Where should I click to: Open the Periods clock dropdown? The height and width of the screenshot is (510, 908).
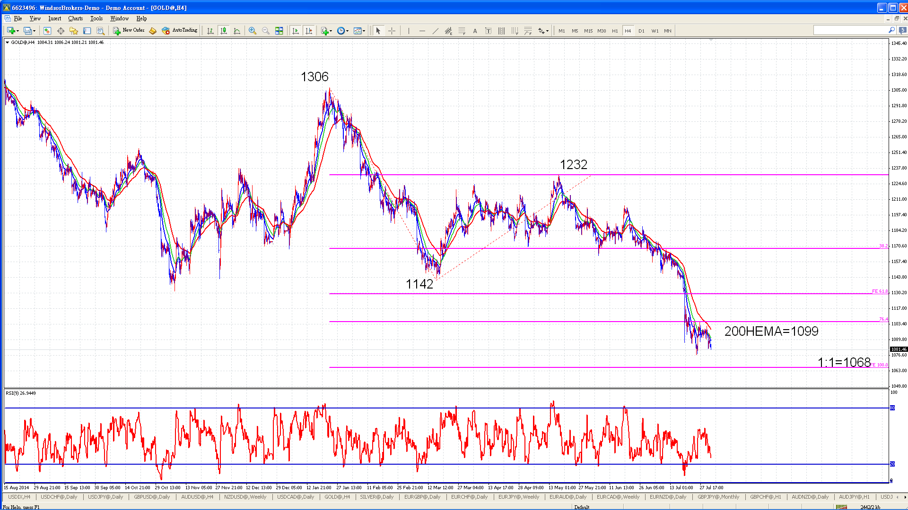click(x=343, y=31)
